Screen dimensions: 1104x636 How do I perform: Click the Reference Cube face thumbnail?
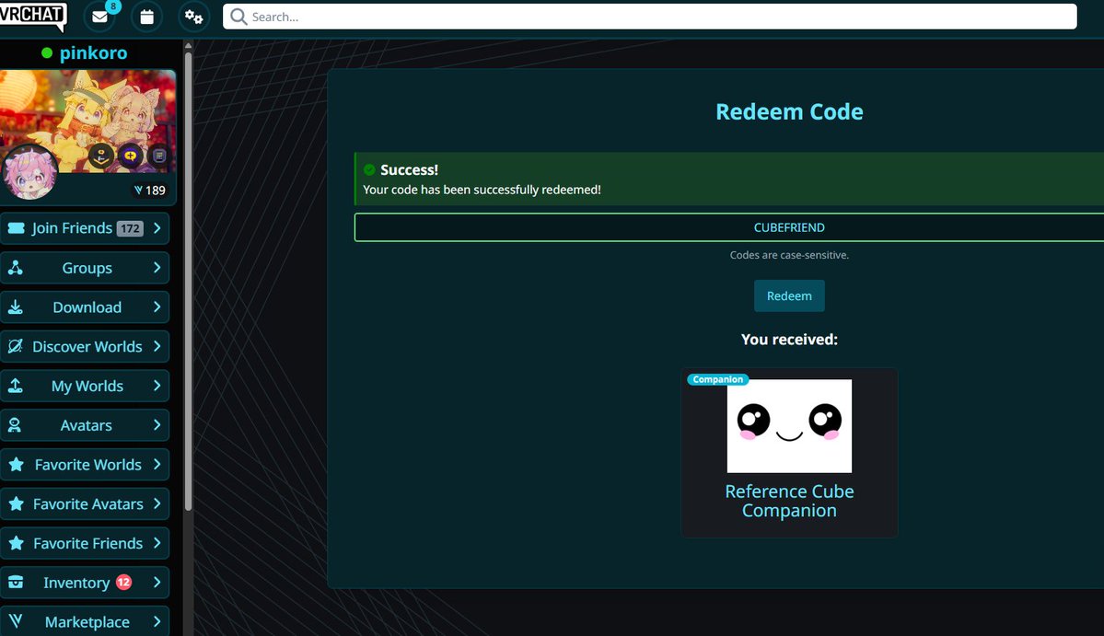789,425
